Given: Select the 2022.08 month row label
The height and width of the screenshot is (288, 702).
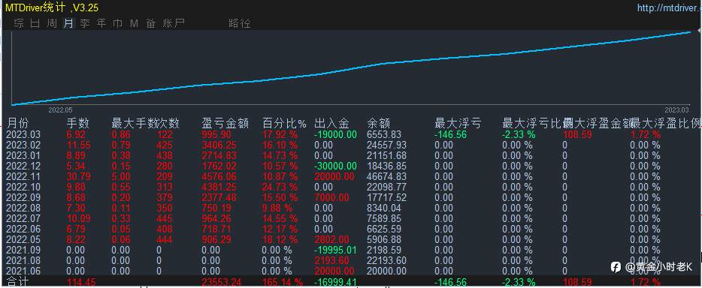Looking at the screenshot, I should [23, 208].
